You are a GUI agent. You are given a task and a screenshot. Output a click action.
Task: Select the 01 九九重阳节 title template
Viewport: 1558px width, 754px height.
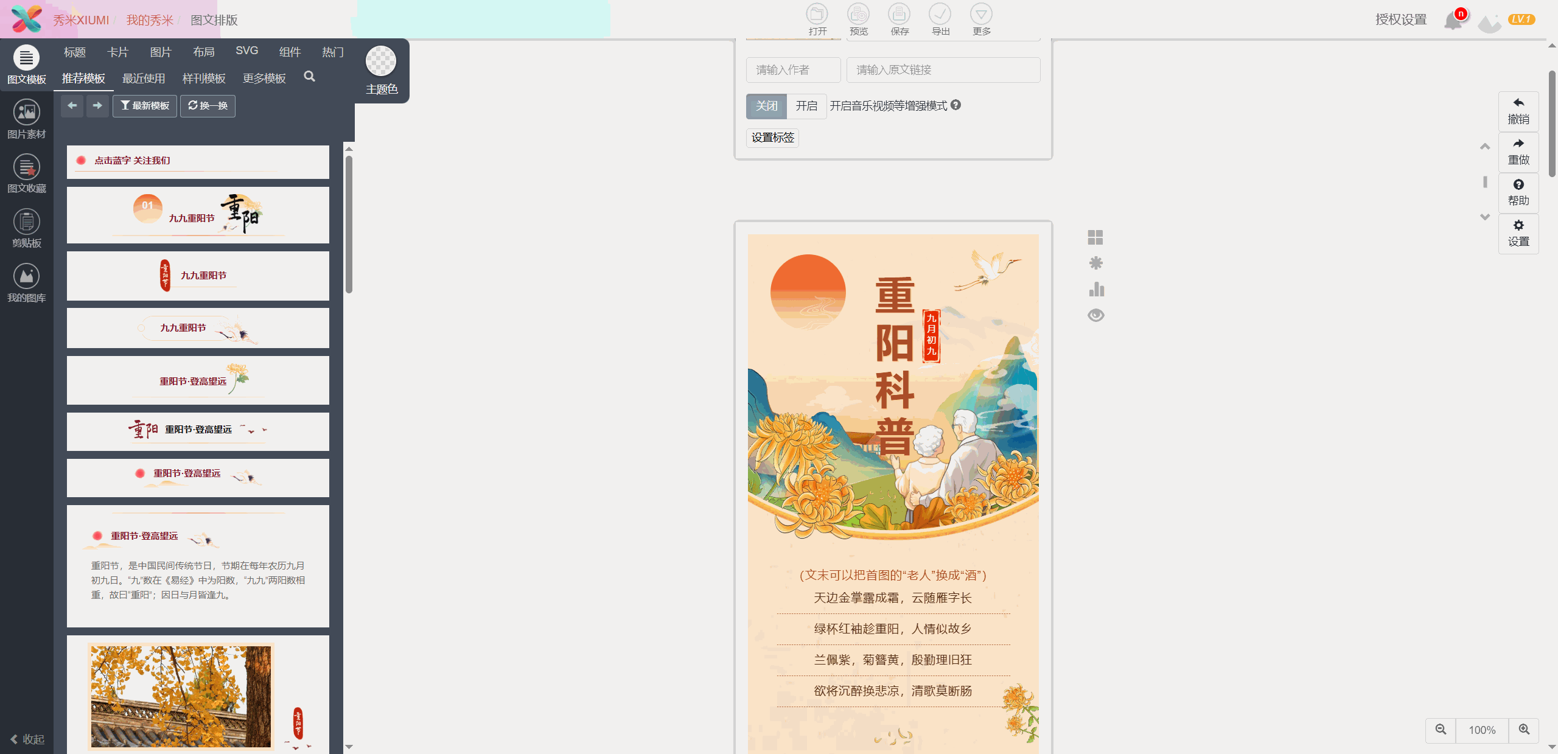198,215
